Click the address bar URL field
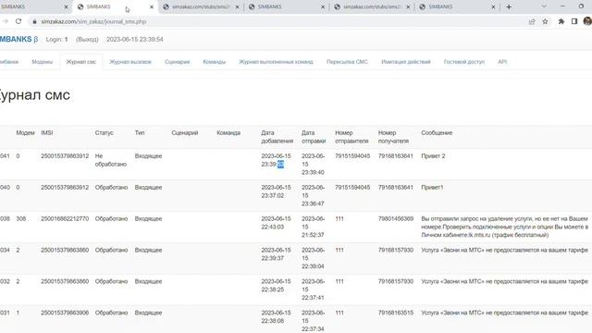Image resolution: width=592 pixels, height=333 pixels. click(279, 21)
